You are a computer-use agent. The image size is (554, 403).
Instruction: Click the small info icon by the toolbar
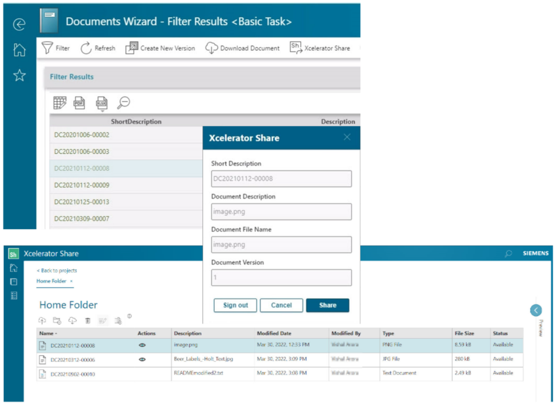tap(130, 316)
